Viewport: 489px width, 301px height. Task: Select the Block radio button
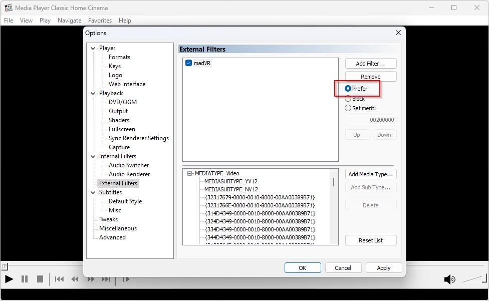point(355,99)
